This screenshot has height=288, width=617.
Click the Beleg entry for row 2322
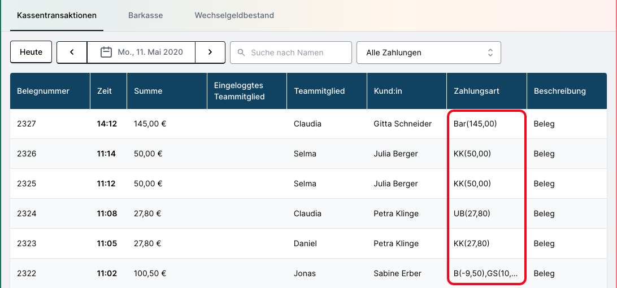pos(544,273)
